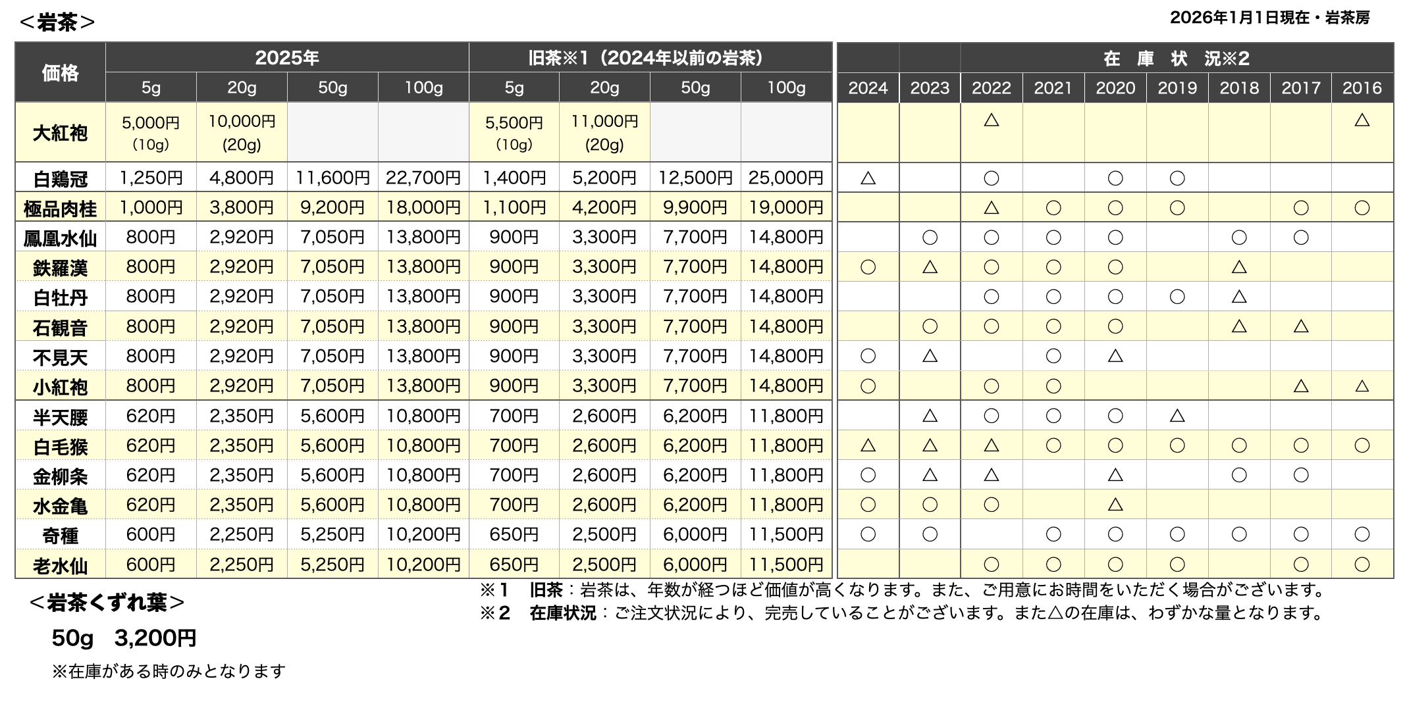Select the triangle in 白鶏冠 2024 column
This screenshot has height=704, width=1405.
point(868,178)
